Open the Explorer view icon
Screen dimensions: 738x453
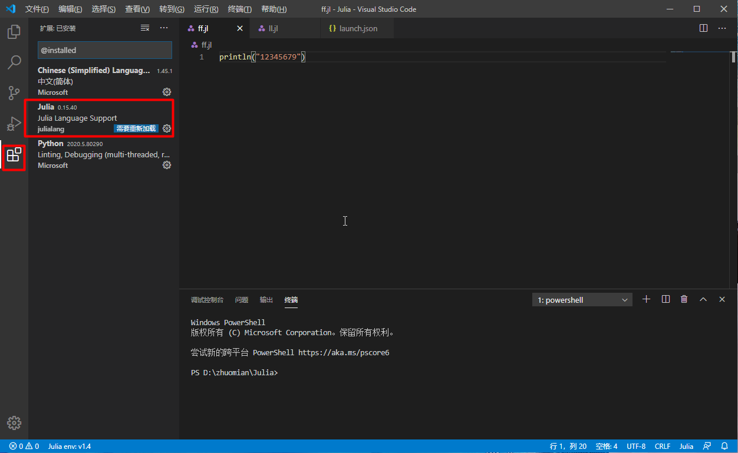click(14, 32)
